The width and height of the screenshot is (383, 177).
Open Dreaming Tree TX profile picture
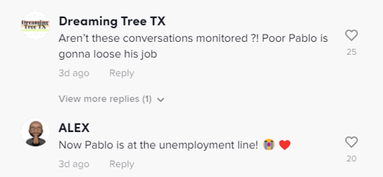point(35,25)
